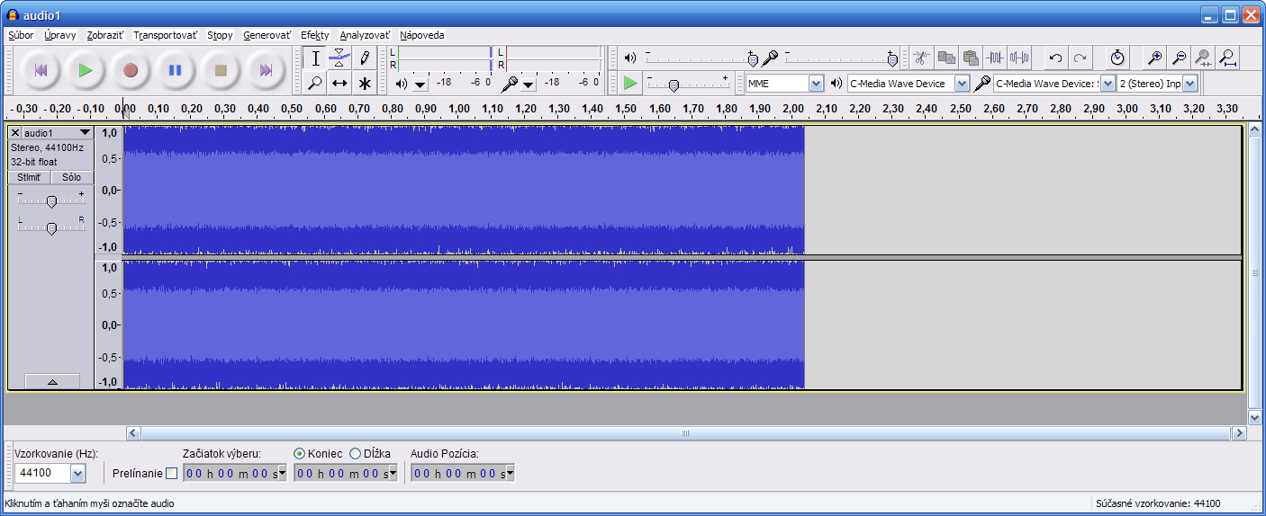Click the Record button
Image resolution: width=1266 pixels, height=516 pixels.
pos(131,70)
